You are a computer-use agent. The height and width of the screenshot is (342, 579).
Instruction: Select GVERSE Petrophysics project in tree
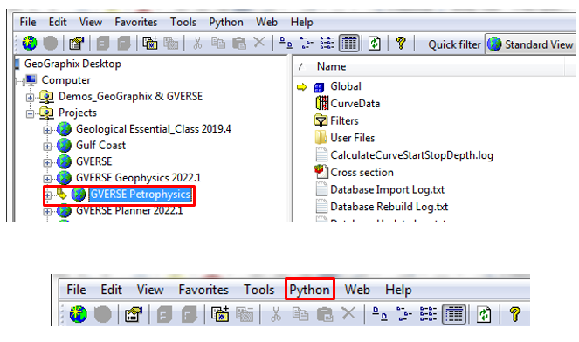pyautogui.click(x=141, y=195)
